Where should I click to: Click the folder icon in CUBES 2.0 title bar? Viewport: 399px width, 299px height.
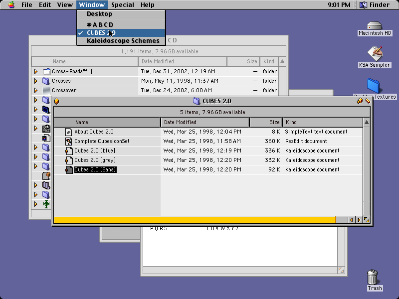[196, 101]
